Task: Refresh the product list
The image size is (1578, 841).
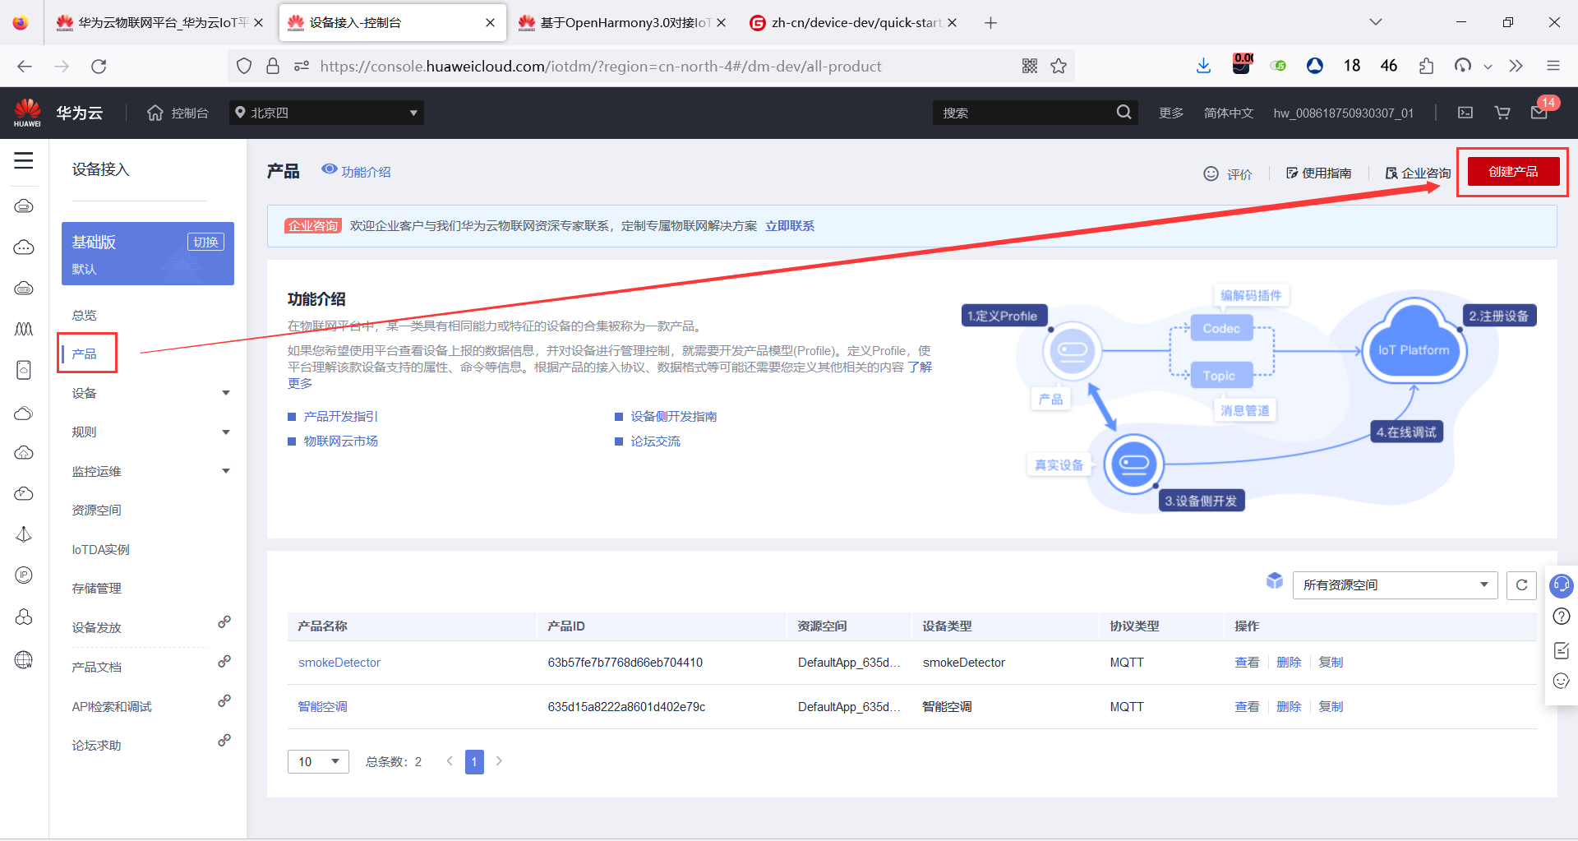Action: pyautogui.click(x=1521, y=585)
